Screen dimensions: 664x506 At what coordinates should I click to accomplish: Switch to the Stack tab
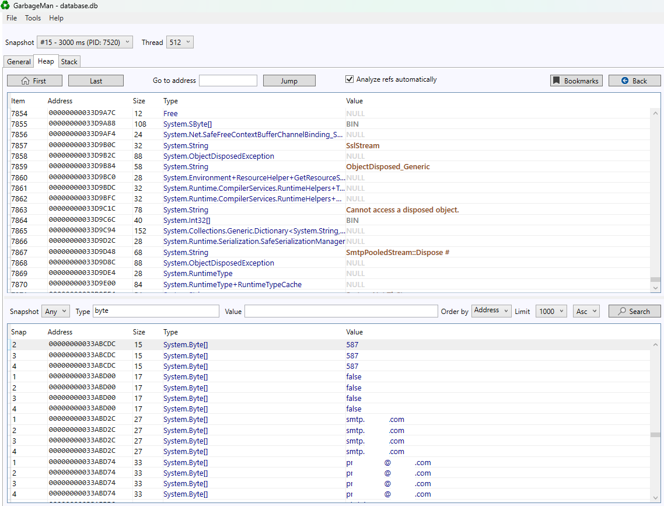69,61
